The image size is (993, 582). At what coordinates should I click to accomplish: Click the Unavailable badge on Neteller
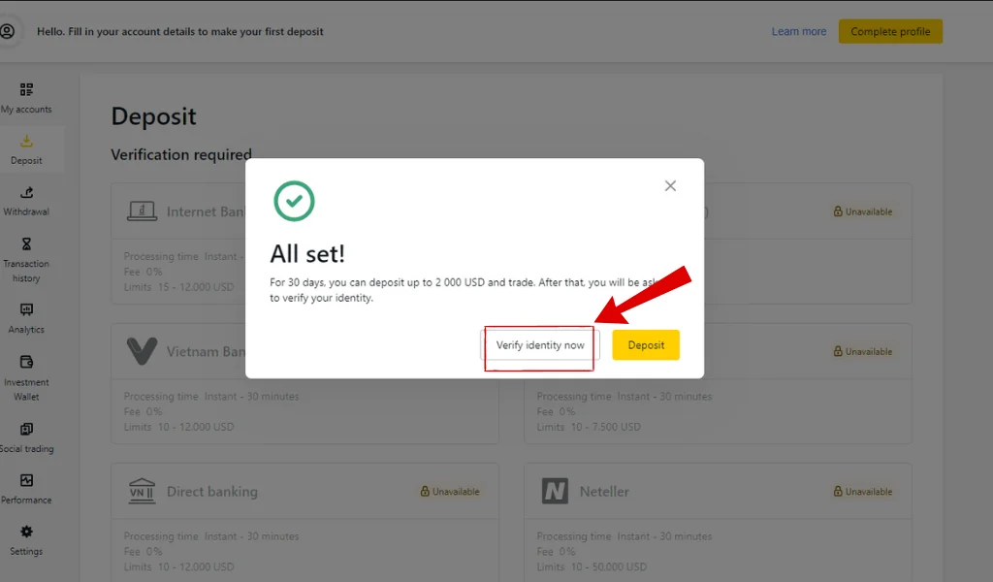pos(862,491)
